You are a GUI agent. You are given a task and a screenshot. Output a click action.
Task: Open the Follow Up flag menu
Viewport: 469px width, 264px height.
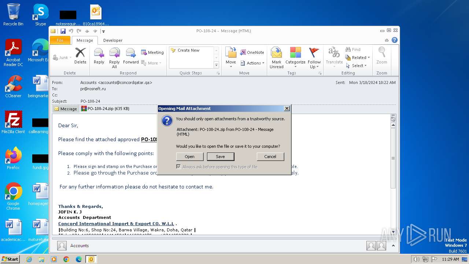click(314, 58)
